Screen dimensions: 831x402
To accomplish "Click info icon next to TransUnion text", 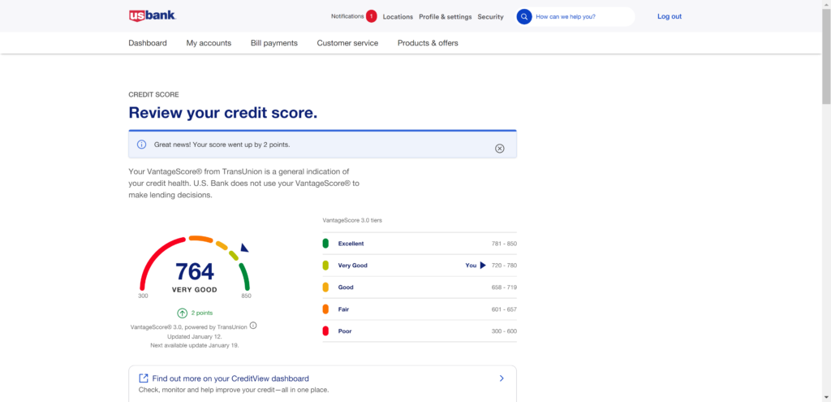I will pos(253,326).
